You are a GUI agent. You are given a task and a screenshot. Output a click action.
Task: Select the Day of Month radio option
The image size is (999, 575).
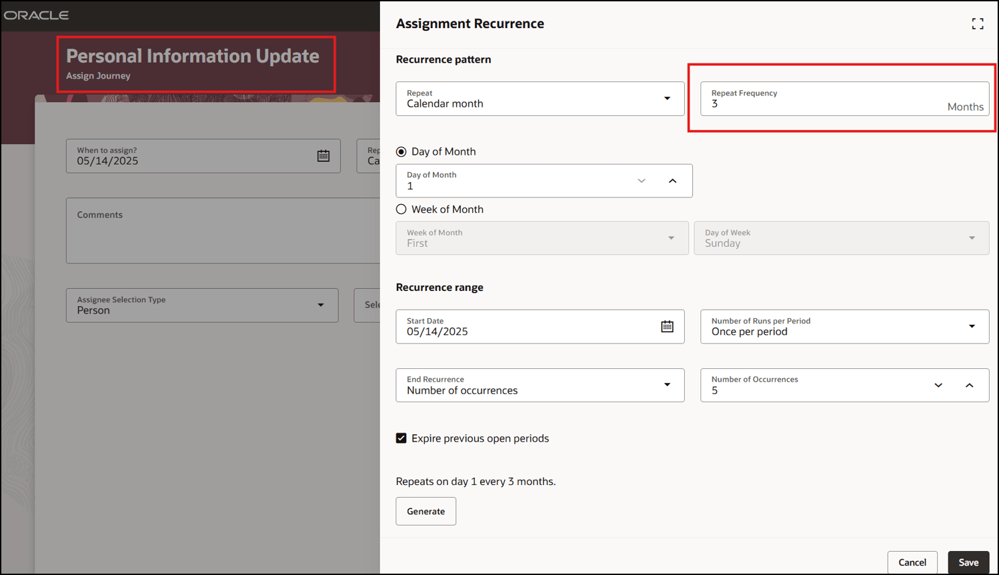coord(401,152)
